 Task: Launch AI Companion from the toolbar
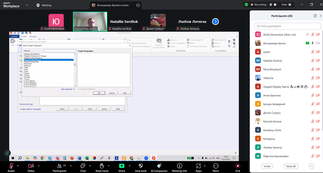tap(159, 166)
